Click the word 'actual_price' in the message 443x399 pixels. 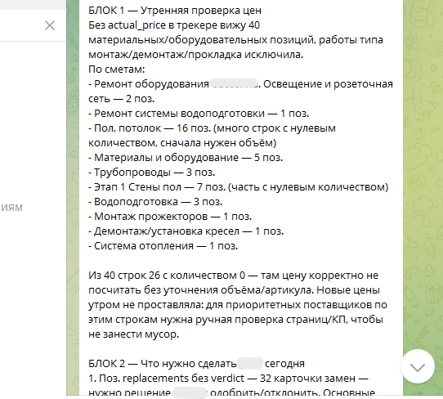(136, 25)
